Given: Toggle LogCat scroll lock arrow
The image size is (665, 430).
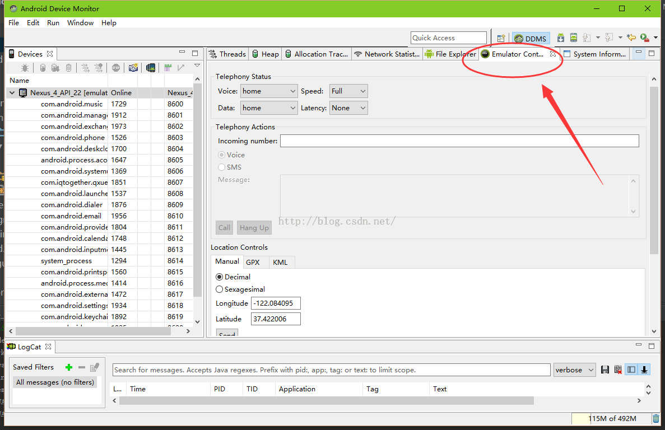Looking at the screenshot, I should [644, 370].
